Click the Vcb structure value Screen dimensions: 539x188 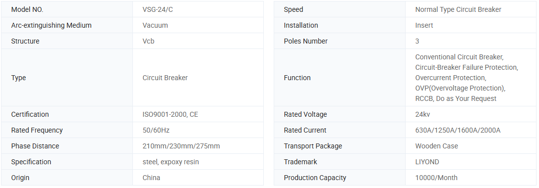148,41
